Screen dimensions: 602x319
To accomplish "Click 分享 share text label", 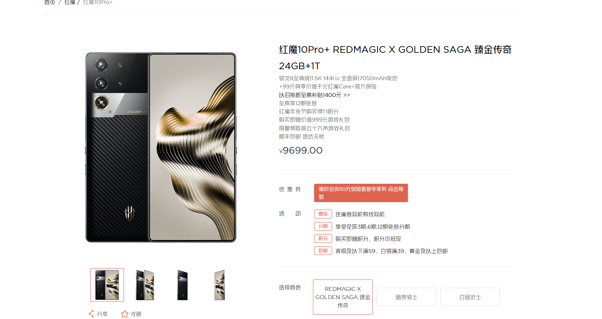I will (102, 314).
